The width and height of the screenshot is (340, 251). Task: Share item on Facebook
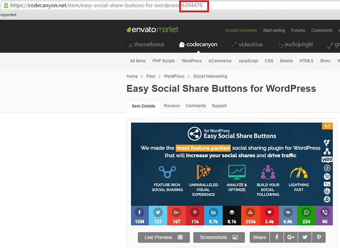pos(277,237)
